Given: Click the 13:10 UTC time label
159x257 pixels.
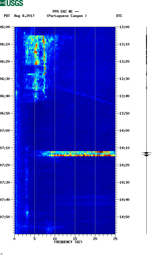Looking at the screenshot, I should pos(124,44).
